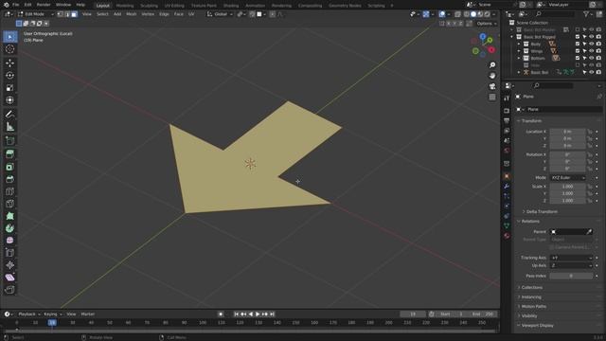Click the Location X value field
Image resolution: width=606 pixels, height=341 pixels.
tap(567, 132)
